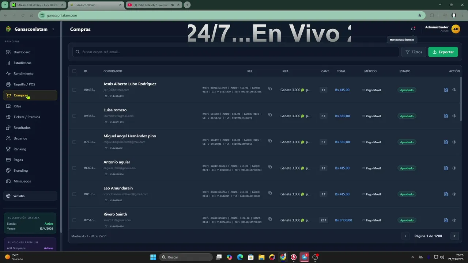Go to previous page arrow in pagination
This screenshot has height=263, width=468.
[x=405, y=236]
